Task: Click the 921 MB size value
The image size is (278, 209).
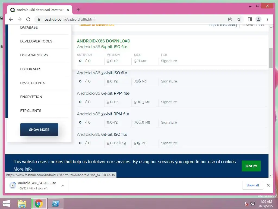Action: pos(140,61)
